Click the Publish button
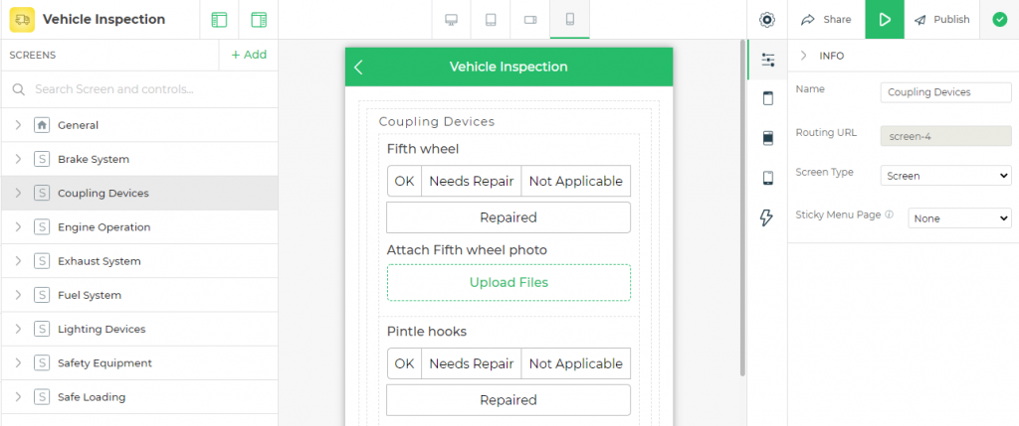The width and height of the screenshot is (1019, 426). (x=941, y=20)
